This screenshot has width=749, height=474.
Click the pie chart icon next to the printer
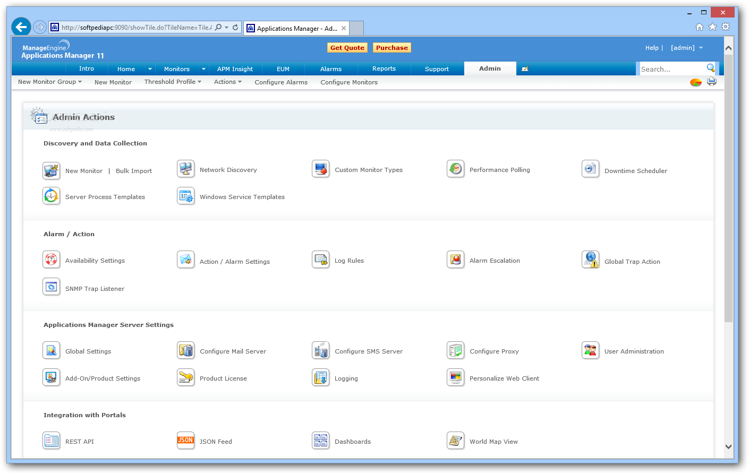point(696,82)
